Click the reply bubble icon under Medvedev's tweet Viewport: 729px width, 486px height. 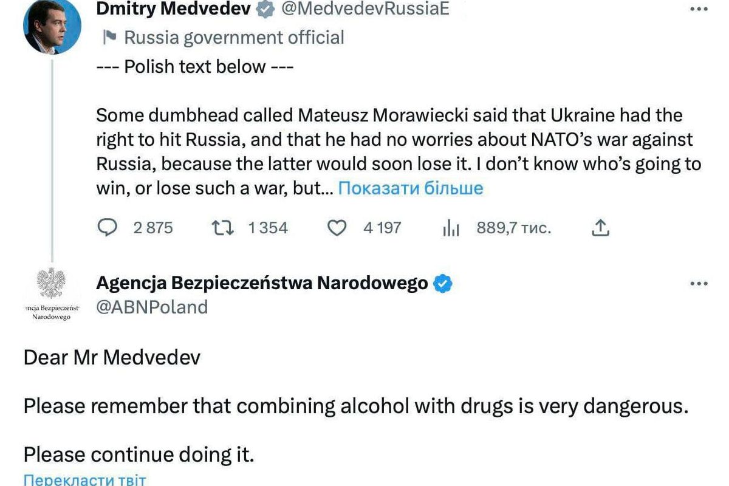click(108, 228)
